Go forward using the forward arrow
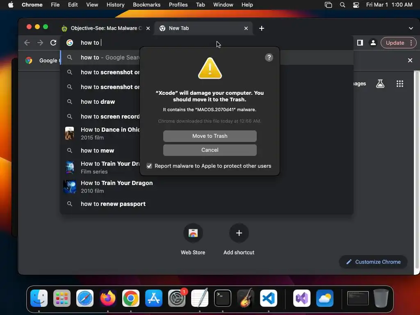The width and height of the screenshot is (420, 315). [40, 43]
